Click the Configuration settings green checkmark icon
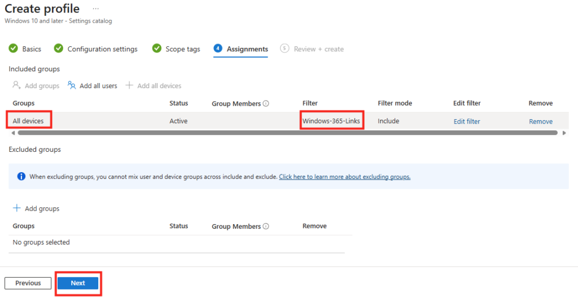 [x=58, y=49]
